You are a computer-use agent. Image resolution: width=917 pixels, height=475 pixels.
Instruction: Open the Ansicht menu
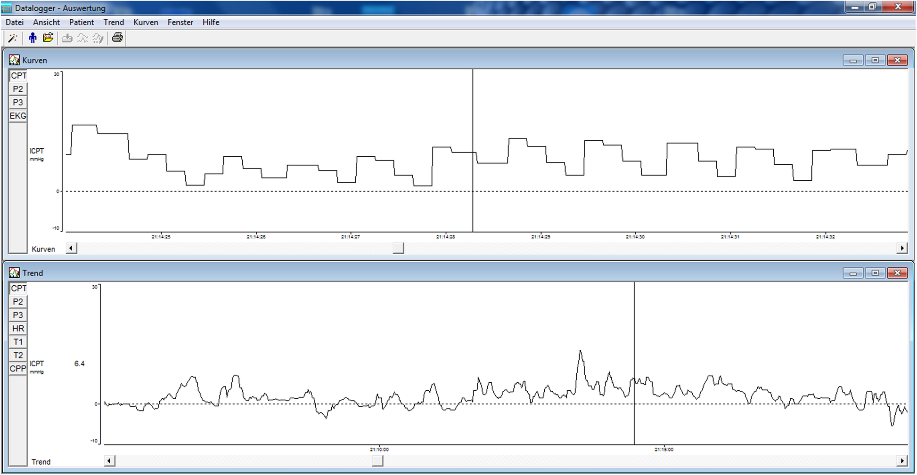pos(46,22)
